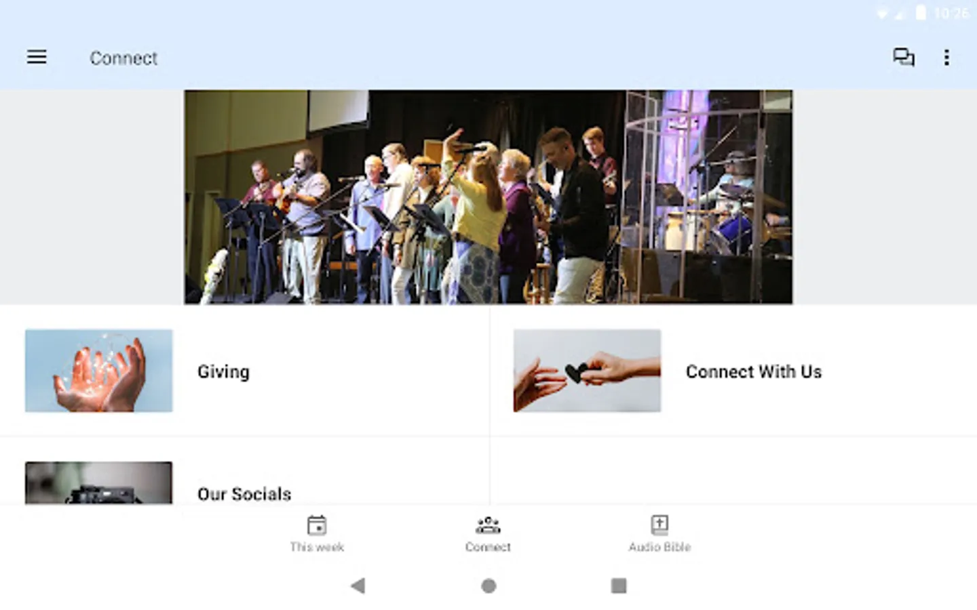Switch to the This week tab label
The image size is (977, 610).
(317, 547)
